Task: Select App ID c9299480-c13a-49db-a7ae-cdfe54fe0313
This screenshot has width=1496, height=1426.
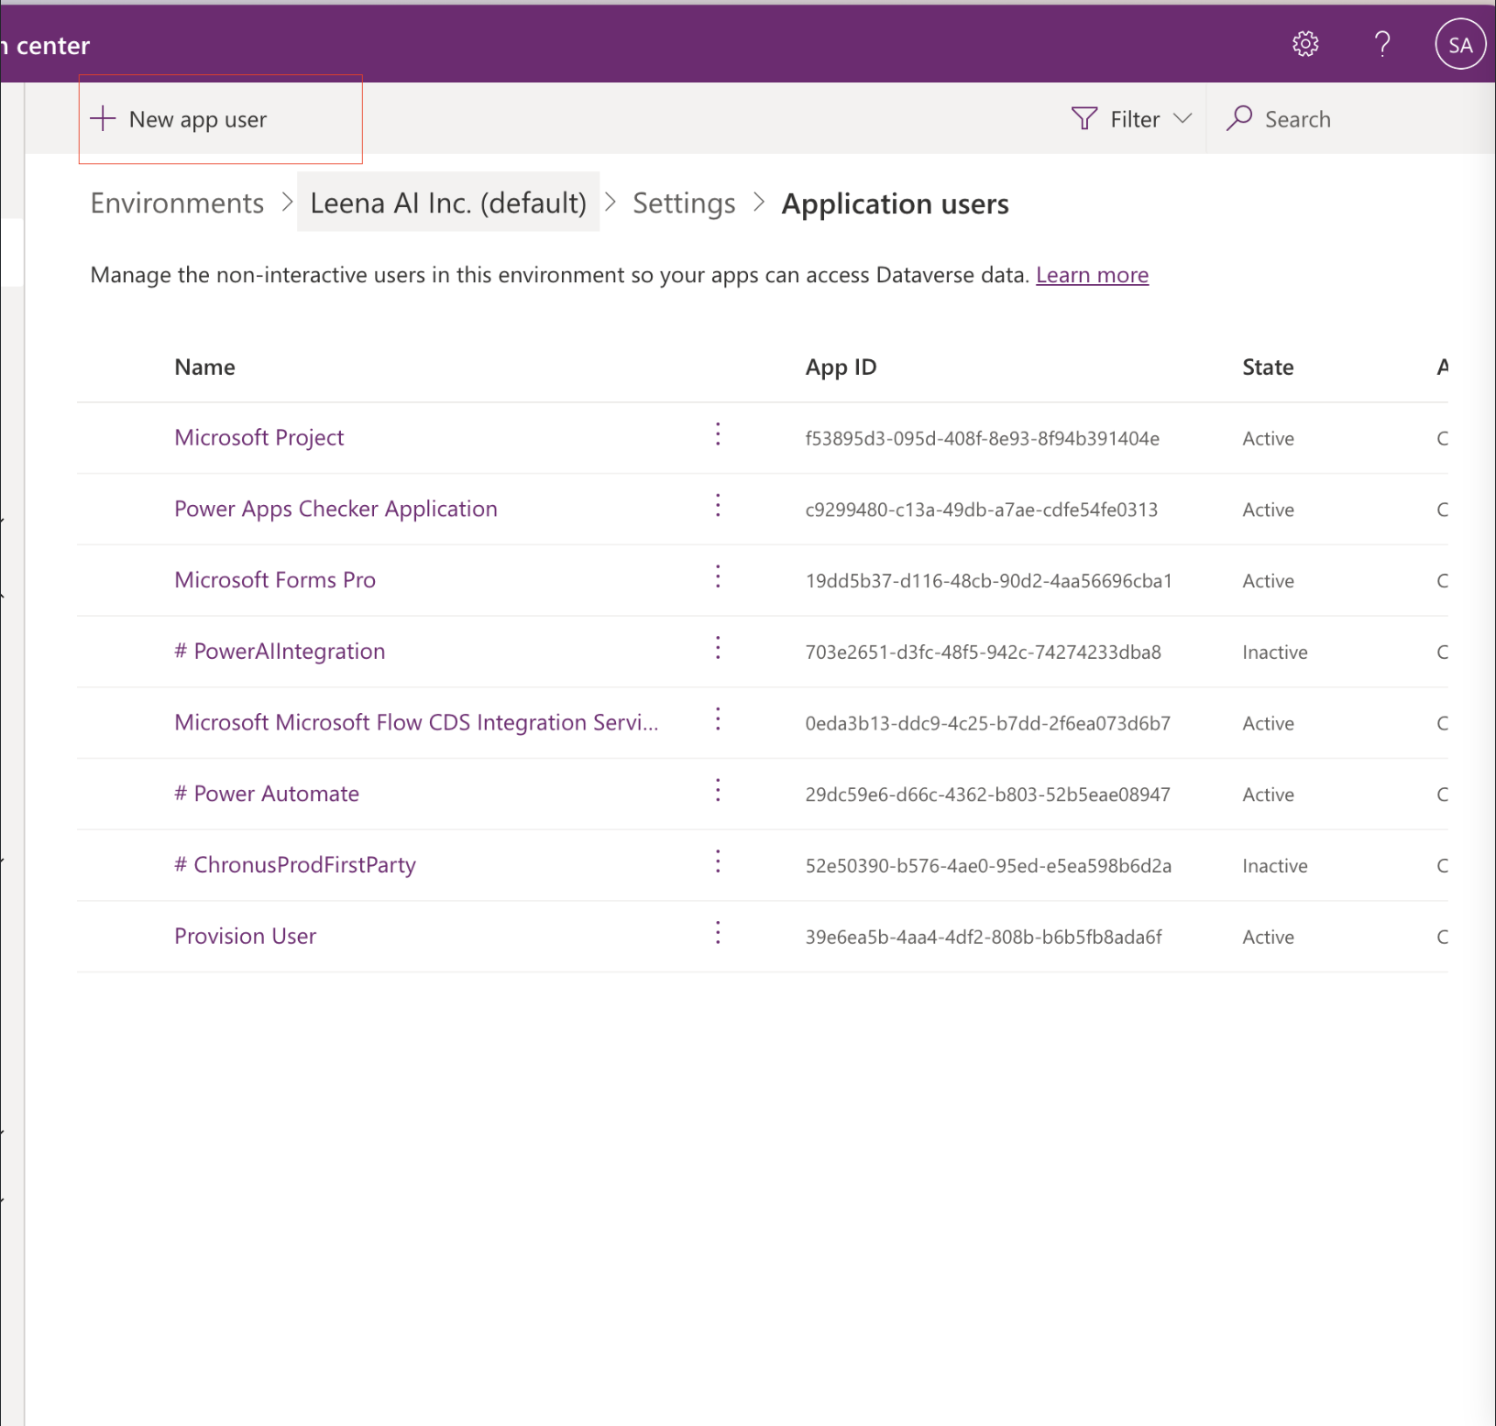Action: (981, 510)
